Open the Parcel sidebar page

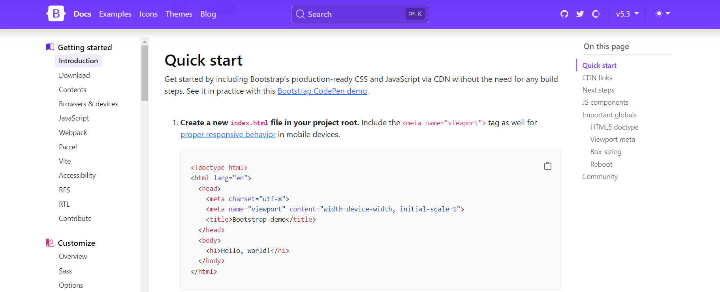[x=68, y=147]
